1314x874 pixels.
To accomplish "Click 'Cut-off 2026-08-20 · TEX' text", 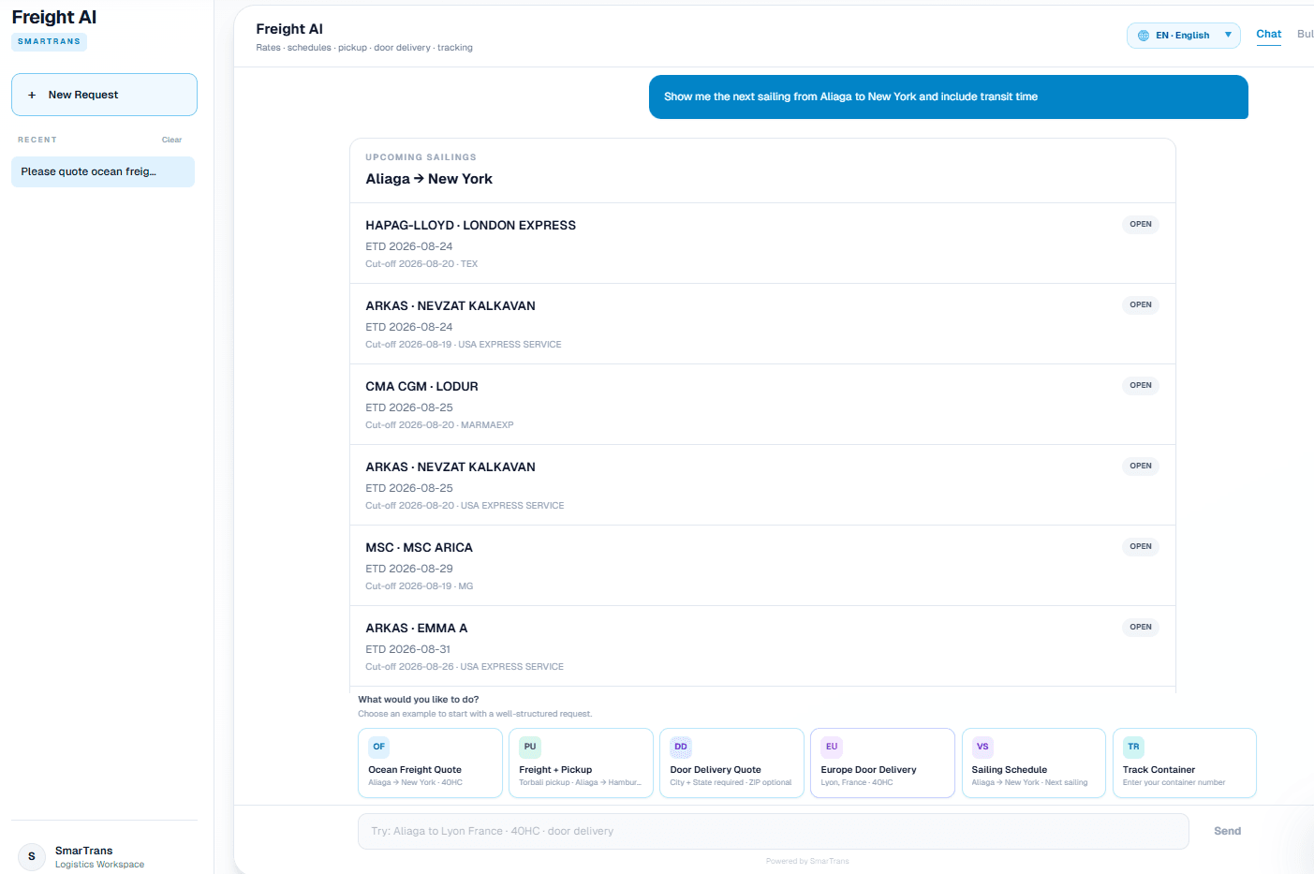I will click(421, 264).
